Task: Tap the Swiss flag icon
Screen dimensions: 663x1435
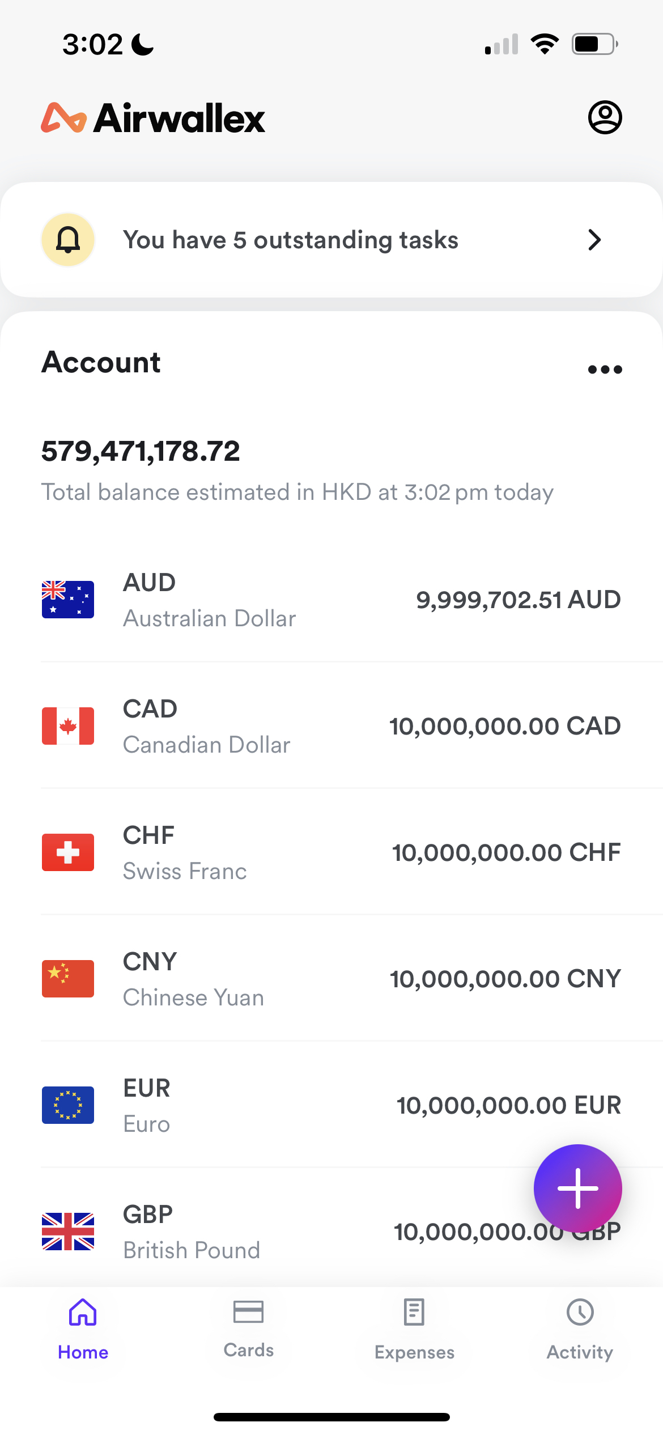Action: point(68,852)
